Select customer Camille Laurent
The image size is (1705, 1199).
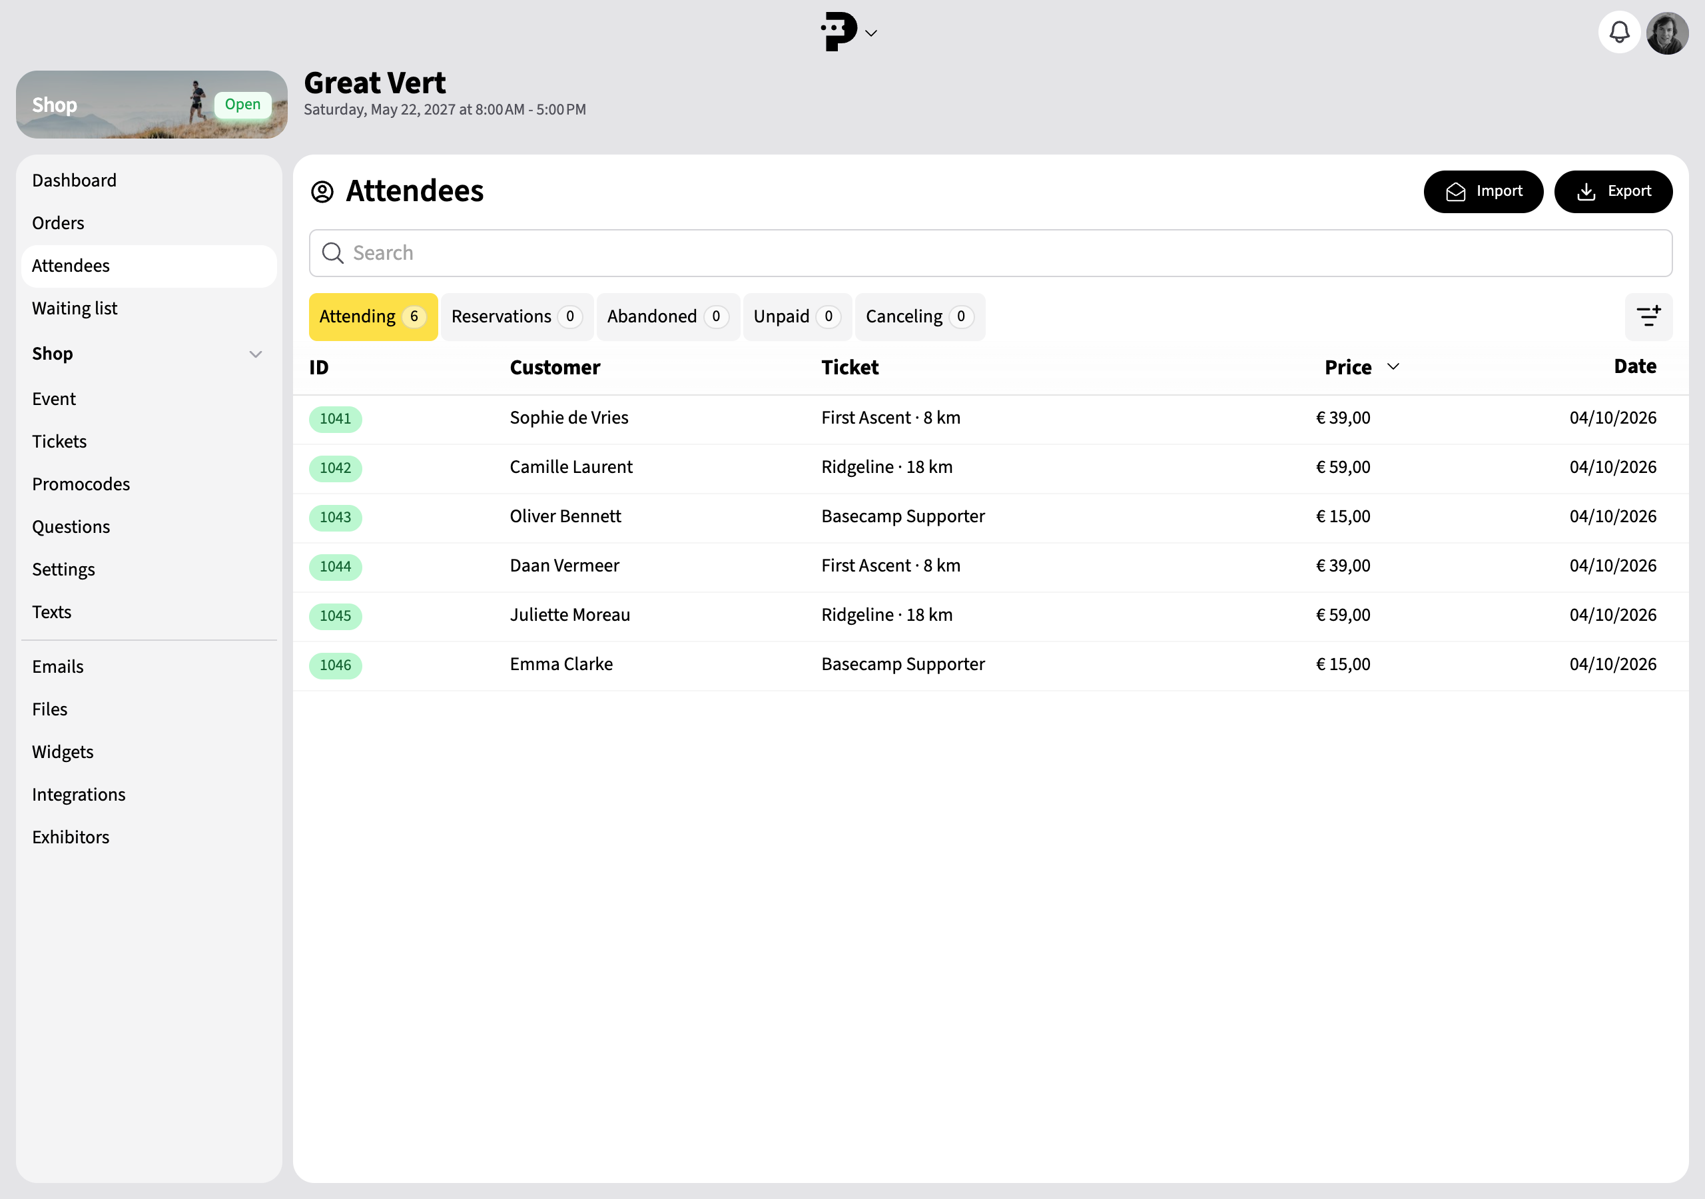click(571, 467)
